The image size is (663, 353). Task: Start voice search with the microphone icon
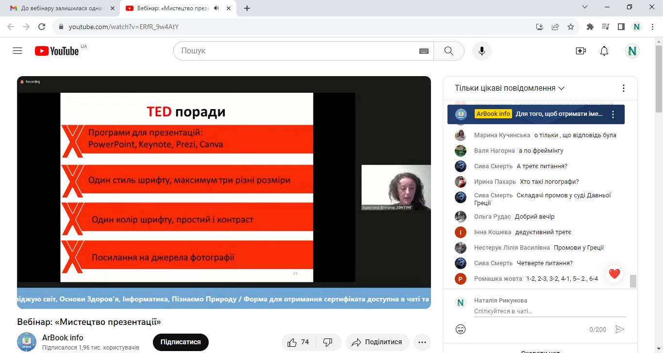click(x=481, y=51)
